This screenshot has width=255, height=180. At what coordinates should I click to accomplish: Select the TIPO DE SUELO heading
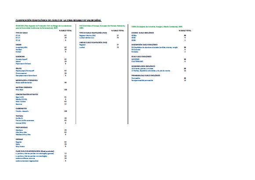point(22,33)
